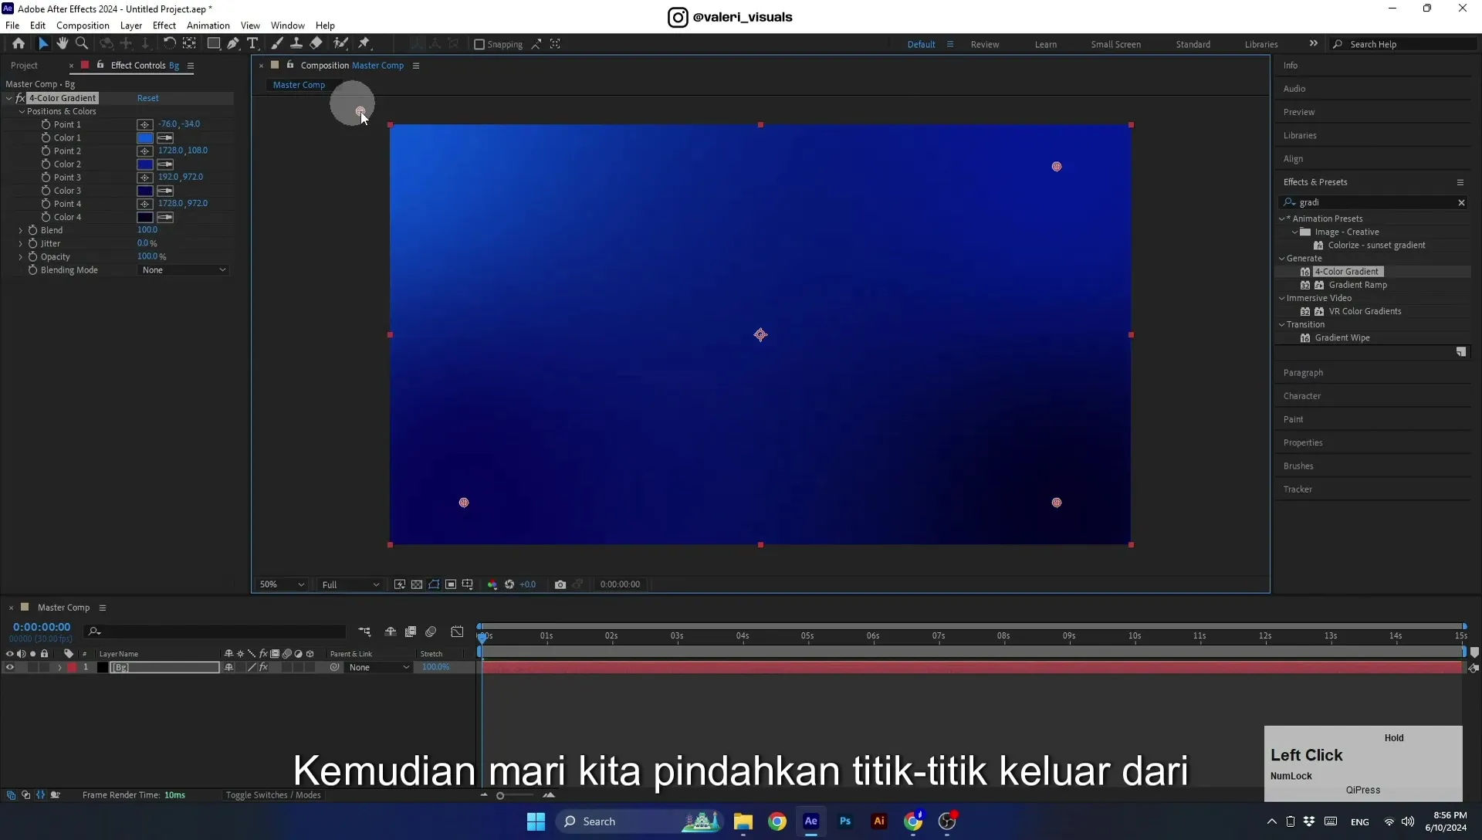1482x840 pixels.
Task: Collapse Positions & Colors group
Action: point(22,111)
